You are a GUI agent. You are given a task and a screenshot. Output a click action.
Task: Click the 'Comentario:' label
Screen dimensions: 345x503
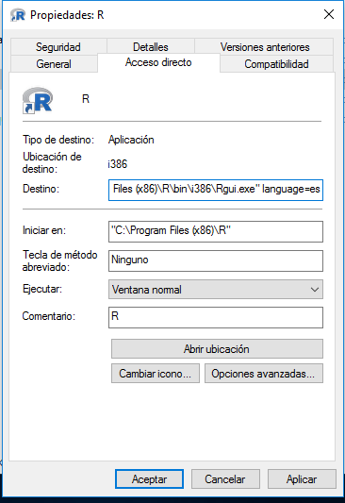(x=49, y=316)
